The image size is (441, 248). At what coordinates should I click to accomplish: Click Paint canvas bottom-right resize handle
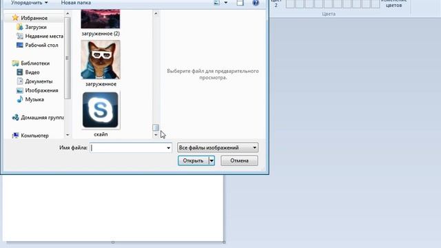pyautogui.click(x=224, y=242)
